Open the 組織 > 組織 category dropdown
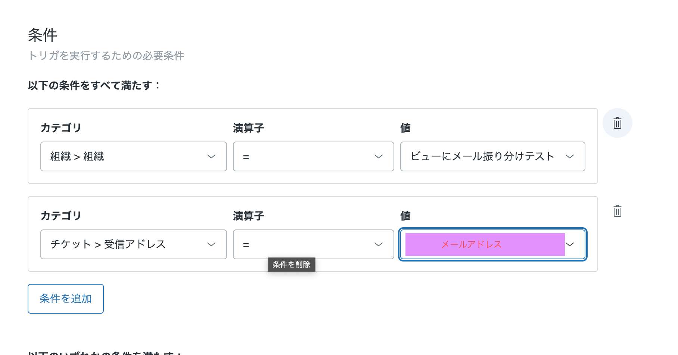The height and width of the screenshot is (355, 678). (134, 156)
